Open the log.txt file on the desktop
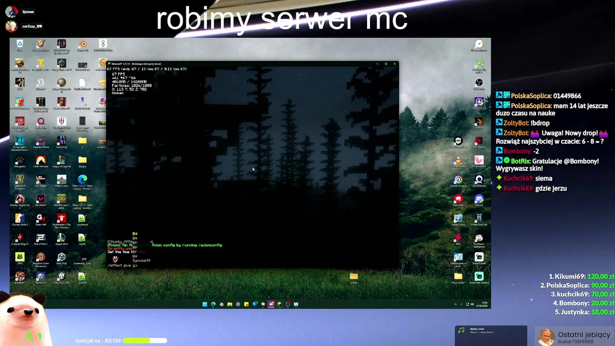The image size is (615, 346). coord(82,239)
